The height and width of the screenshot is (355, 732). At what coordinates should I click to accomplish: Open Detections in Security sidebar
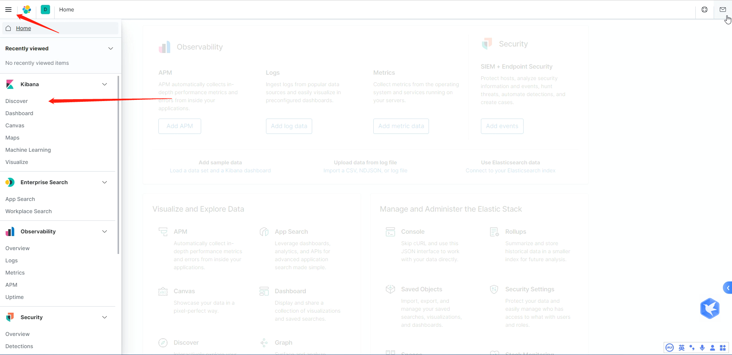(19, 346)
